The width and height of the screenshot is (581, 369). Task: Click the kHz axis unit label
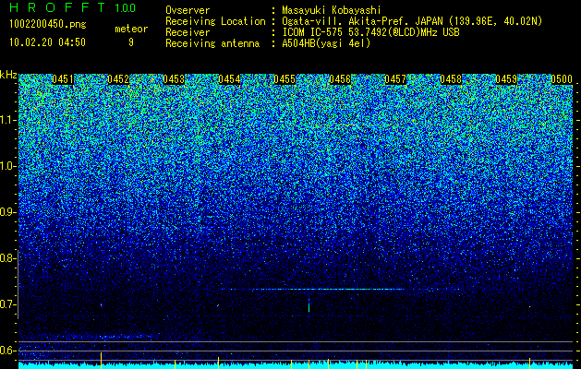8,75
